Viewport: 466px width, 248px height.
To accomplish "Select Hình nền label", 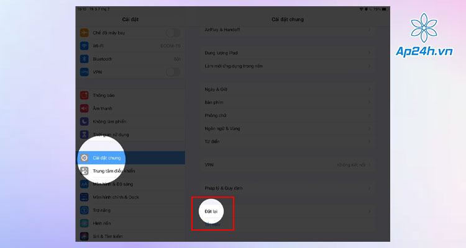I will (102, 223).
